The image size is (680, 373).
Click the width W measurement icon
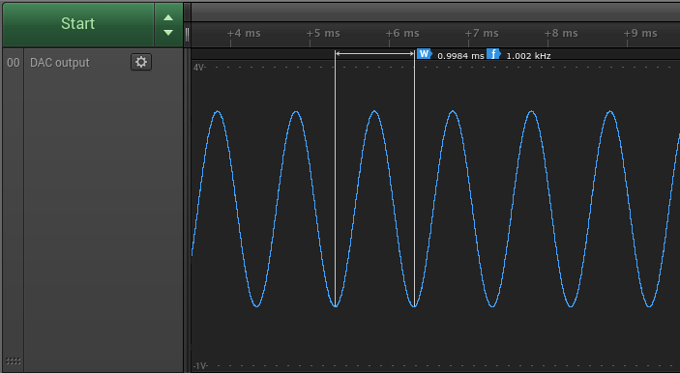pyautogui.click(x=425, y=54)
